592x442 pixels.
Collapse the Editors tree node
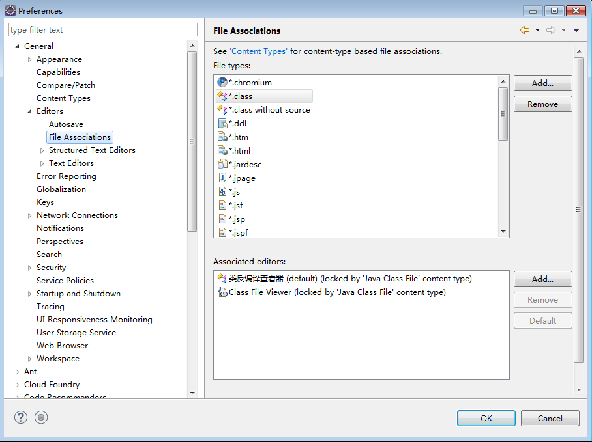click(29, 111)
